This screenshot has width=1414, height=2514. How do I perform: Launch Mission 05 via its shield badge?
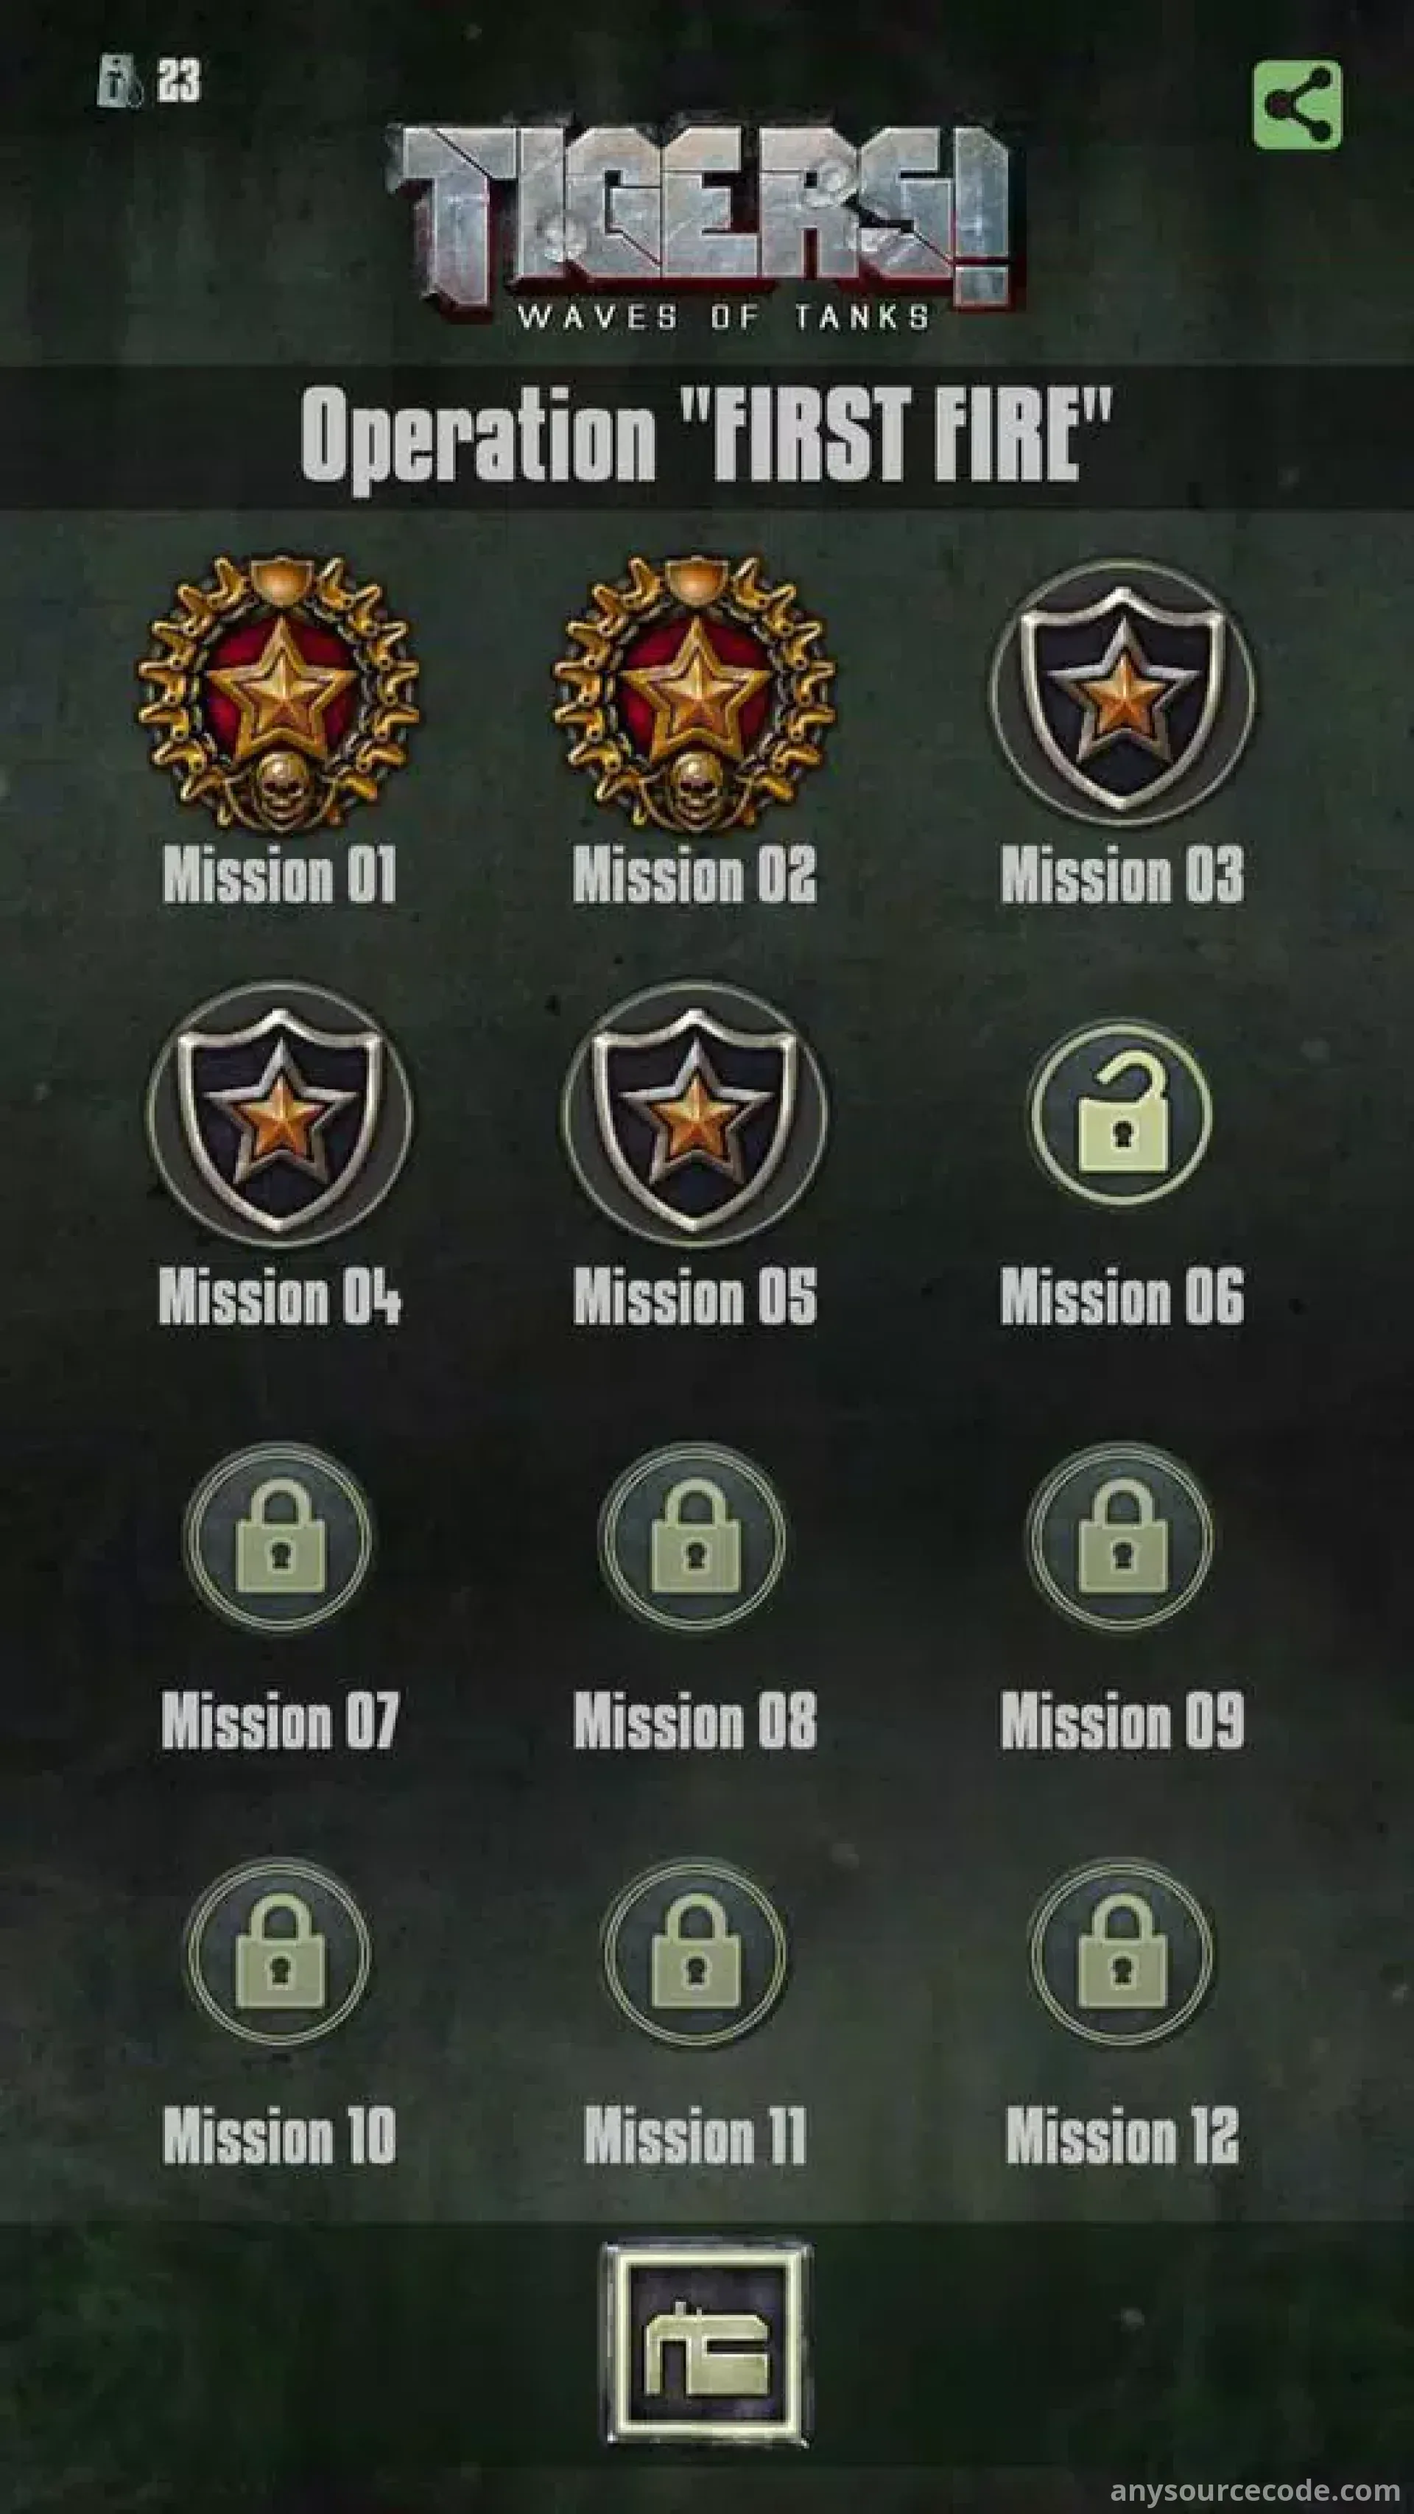(x=694, y=1114)
